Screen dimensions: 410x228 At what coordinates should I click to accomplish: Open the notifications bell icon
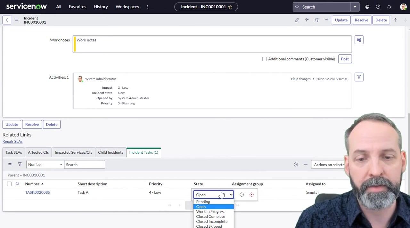tap(389, 7)
